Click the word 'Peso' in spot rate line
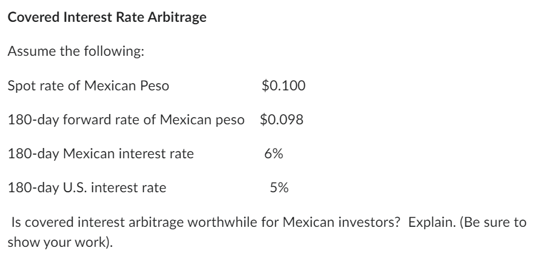Image resolution: width=552 pixels, height=262 pixels. point(156,86)
